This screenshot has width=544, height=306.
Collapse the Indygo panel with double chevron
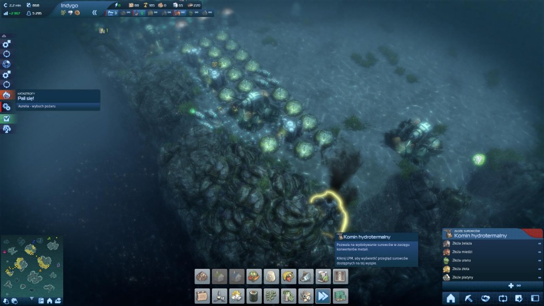click(x=95, y=13)
